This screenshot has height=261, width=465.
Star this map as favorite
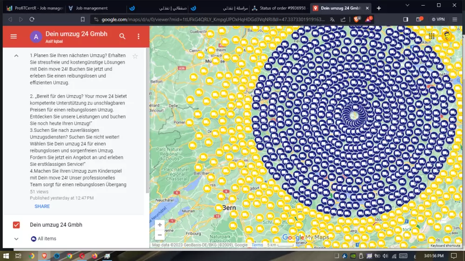135,56
